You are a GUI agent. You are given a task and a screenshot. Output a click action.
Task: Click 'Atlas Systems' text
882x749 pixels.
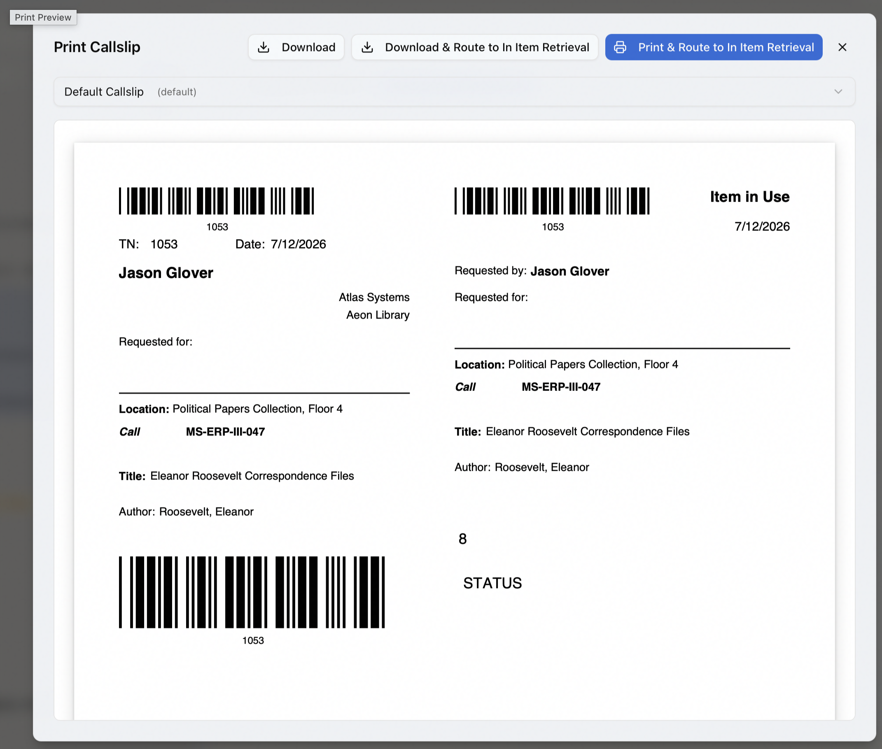(374, 297)
